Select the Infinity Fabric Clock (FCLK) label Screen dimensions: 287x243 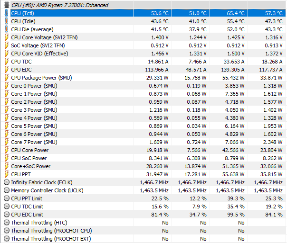pos(42,182)
